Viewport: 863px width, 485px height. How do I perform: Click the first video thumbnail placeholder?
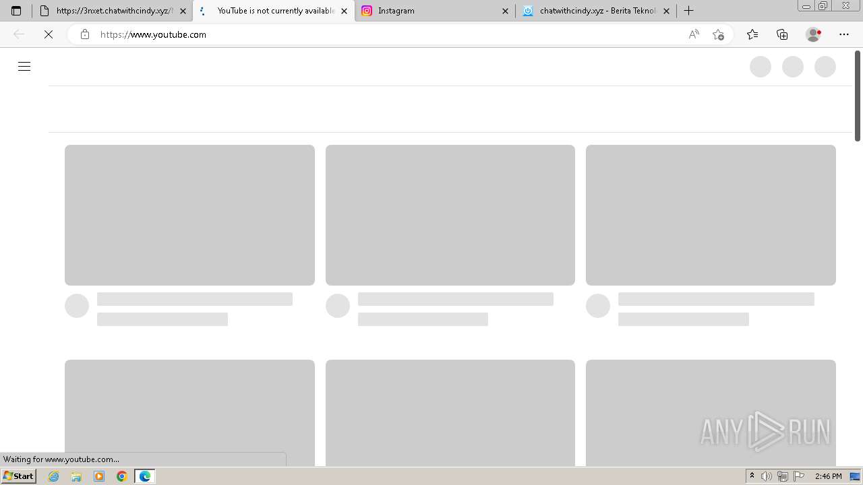pyautogui.click(x=189, y=215)
